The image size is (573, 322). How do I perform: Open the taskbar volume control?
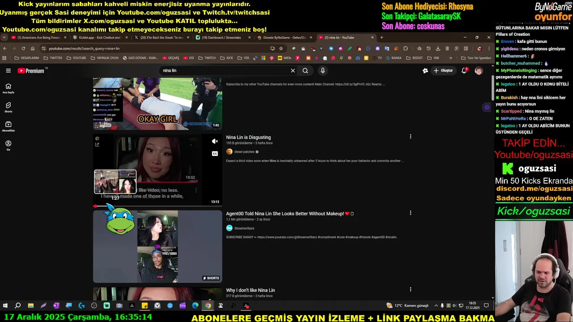[454, 305]
